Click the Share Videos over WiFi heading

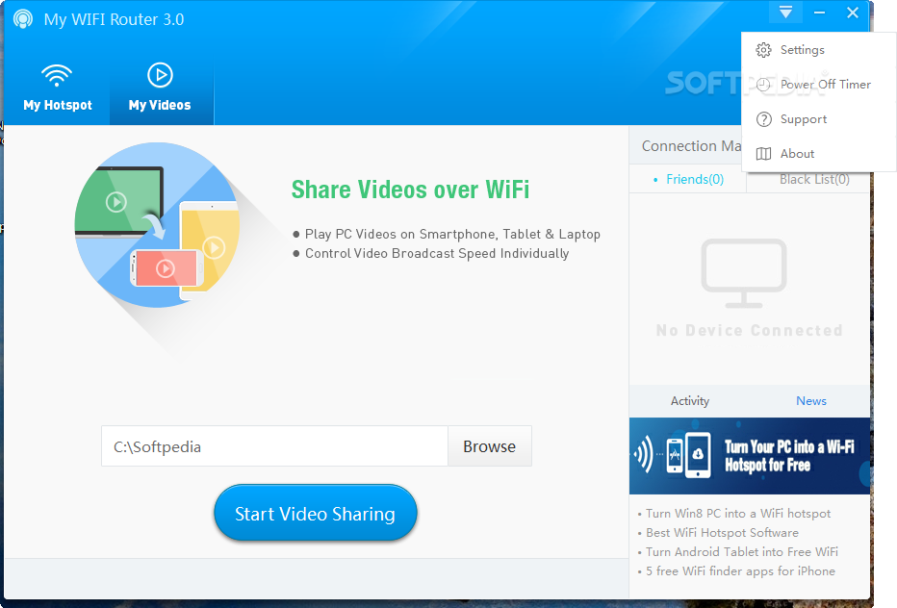tap(410, 190)
